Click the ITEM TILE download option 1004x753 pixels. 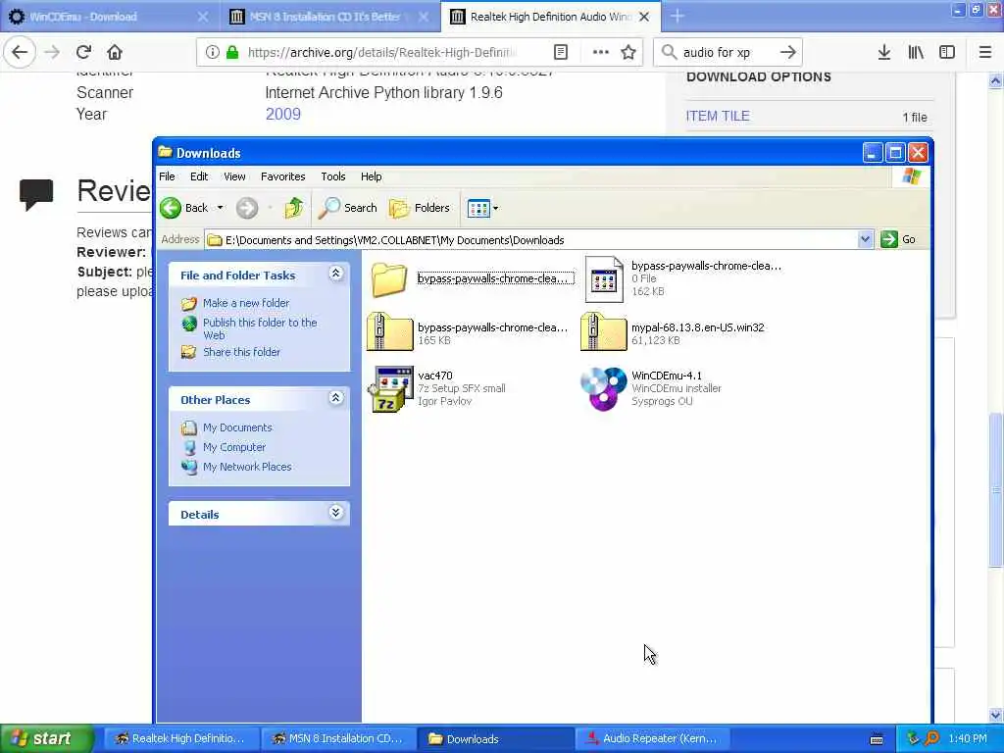pyautogui.click(x=718, y=116)
